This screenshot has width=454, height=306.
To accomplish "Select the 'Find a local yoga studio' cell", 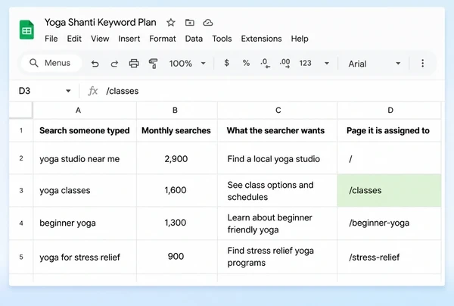I will 278,158.
